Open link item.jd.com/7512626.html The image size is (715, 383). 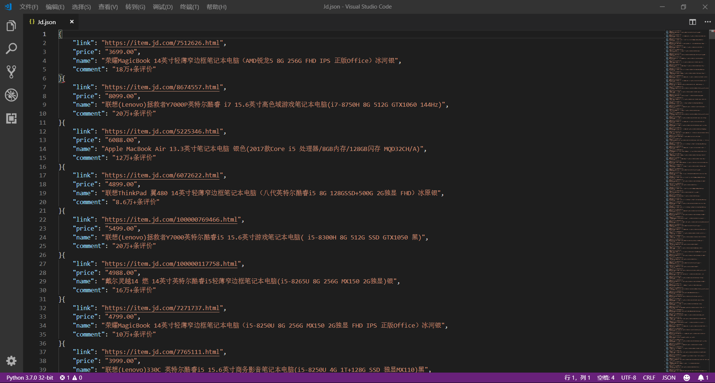pos(162,43)
